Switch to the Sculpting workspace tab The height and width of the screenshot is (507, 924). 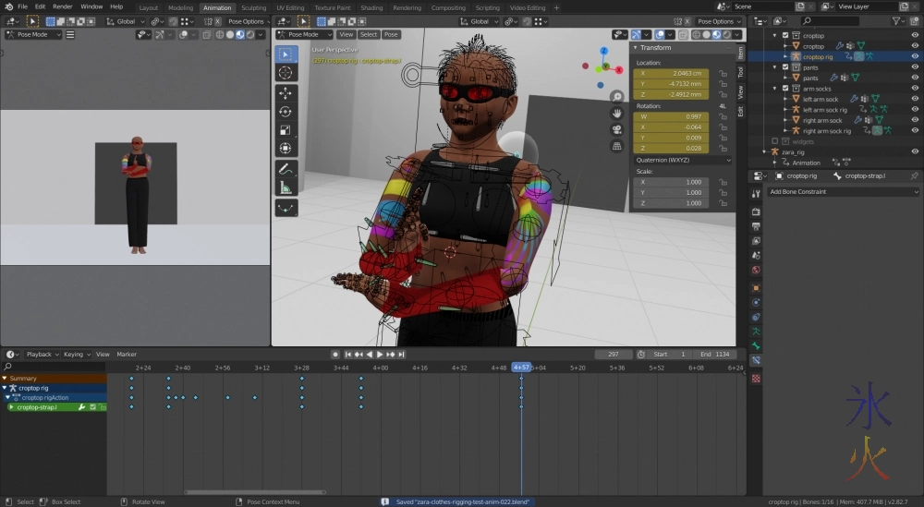click(253, 7)
